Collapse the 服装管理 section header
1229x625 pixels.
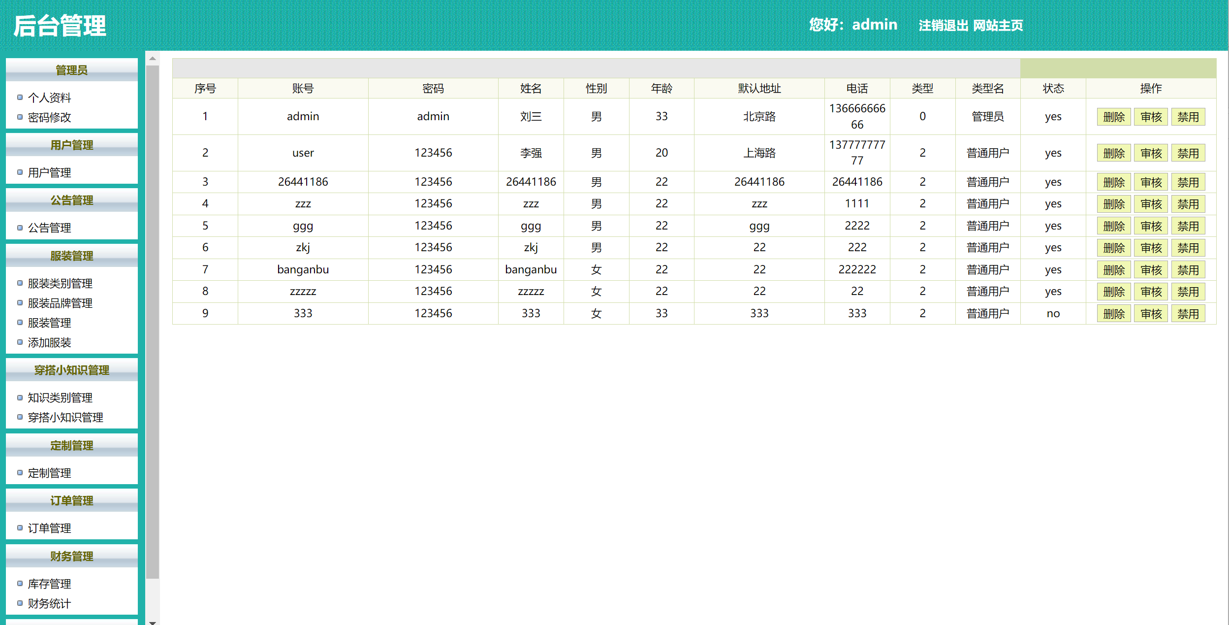pyautogui.click(x=72, y=256)
